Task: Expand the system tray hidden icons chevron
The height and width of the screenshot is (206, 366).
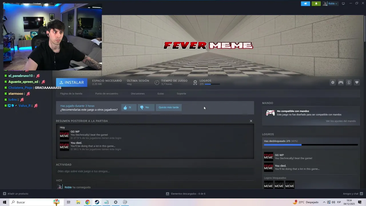Action: click(324, 202)
